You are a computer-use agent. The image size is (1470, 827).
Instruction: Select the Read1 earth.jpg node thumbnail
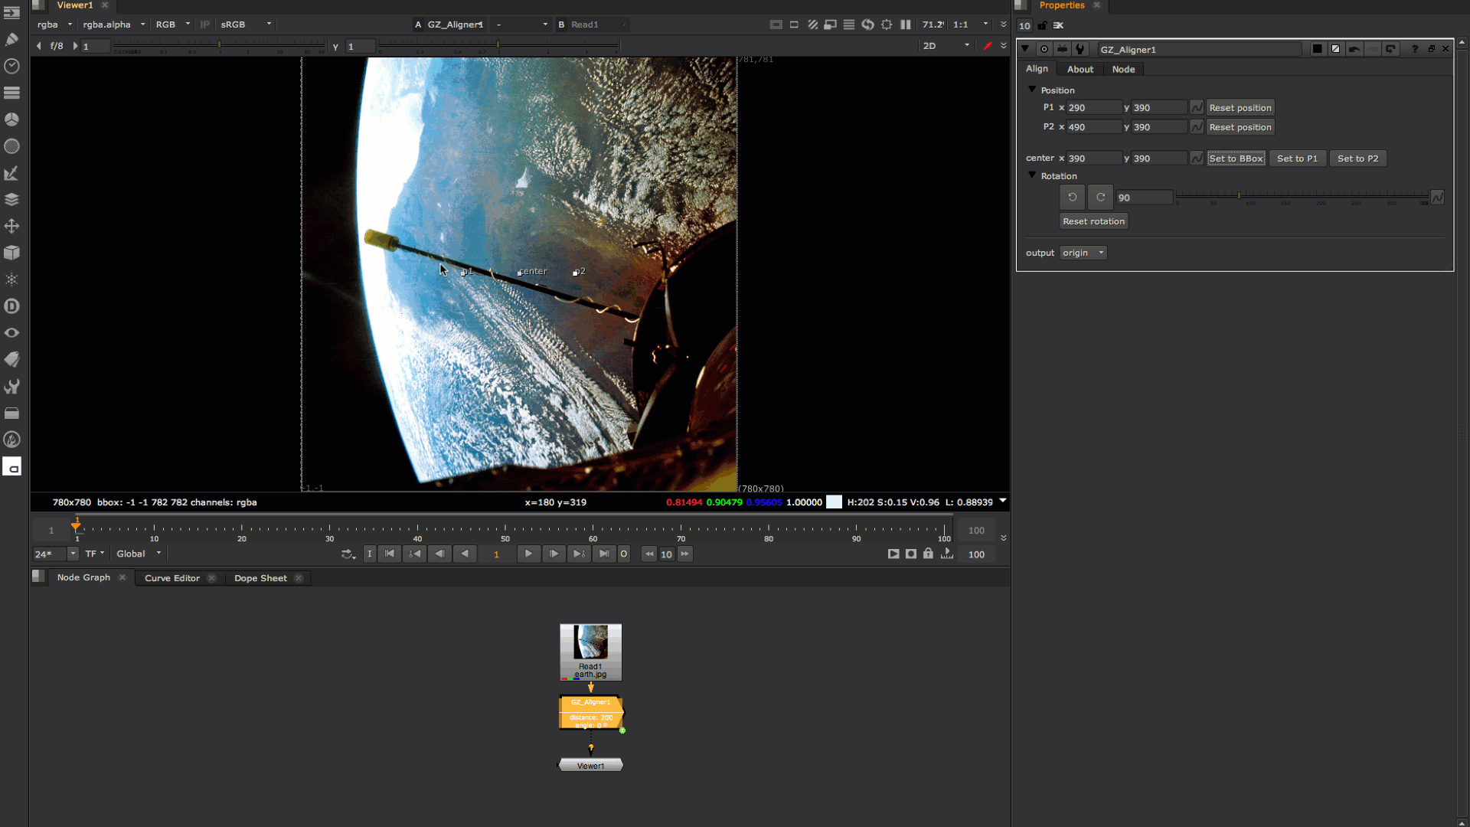pos(590,643)
